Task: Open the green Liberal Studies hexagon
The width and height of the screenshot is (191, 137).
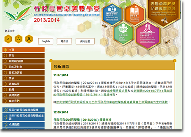Action: (123, 33)
